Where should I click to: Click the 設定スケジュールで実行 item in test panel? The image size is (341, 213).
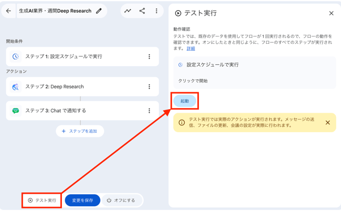point(255,73)
